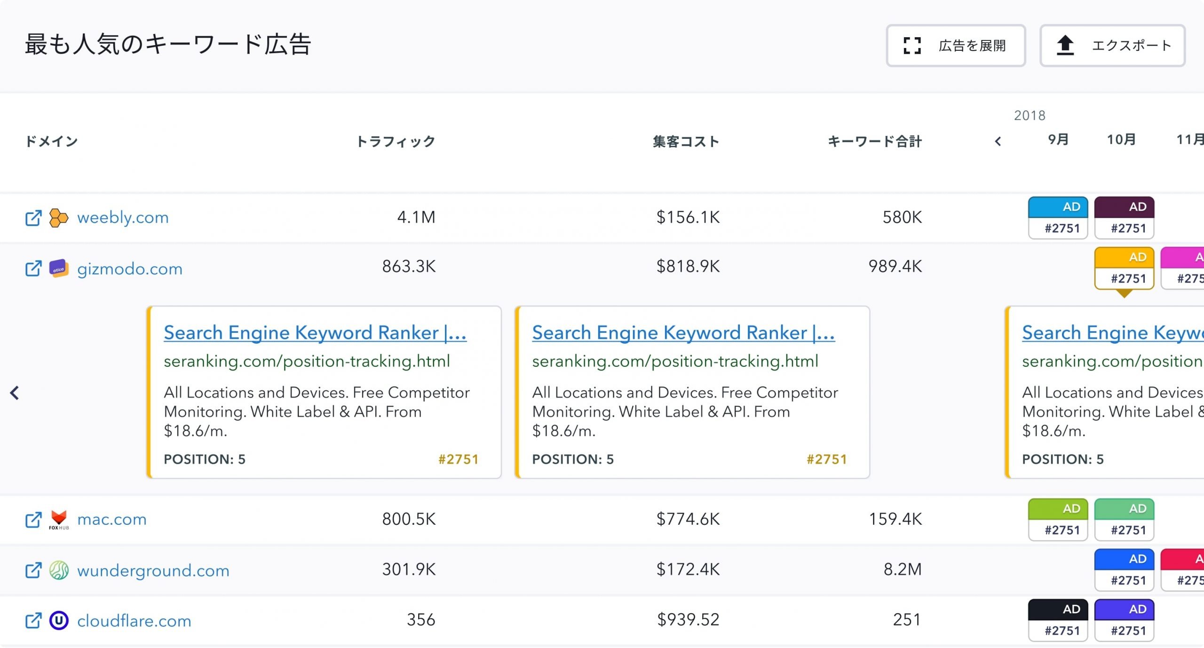Select the lime green AD badge for mac.com
This screenshot has width=1204, height=648.
tap(1058, 520)
